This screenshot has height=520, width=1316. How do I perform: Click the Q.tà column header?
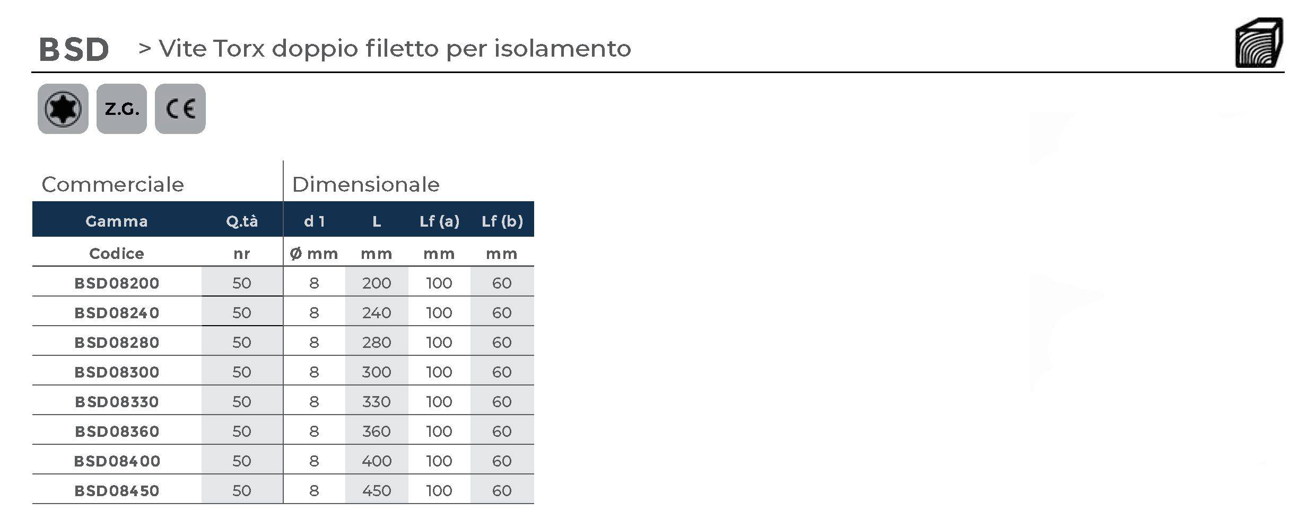tap(242, 221)
